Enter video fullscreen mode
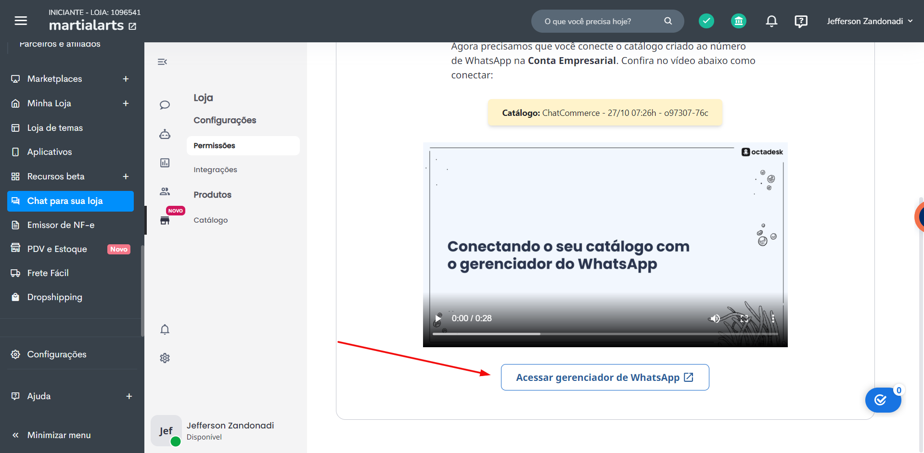 coord(744,318)
